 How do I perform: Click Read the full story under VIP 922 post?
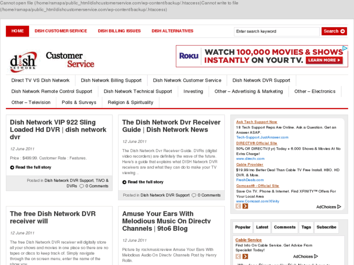(33, 167)
